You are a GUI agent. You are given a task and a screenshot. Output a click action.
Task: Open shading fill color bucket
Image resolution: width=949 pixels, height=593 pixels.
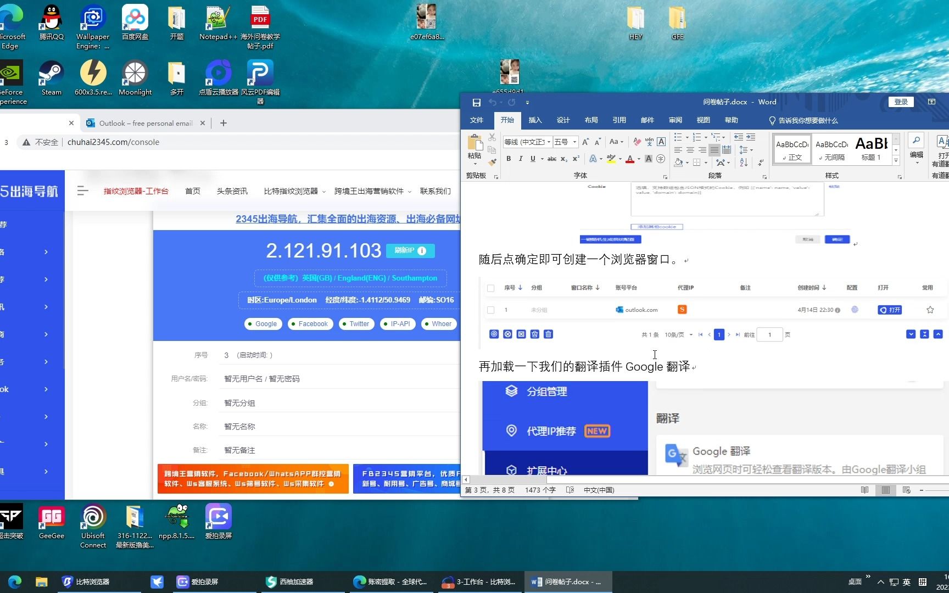(679, 162)
